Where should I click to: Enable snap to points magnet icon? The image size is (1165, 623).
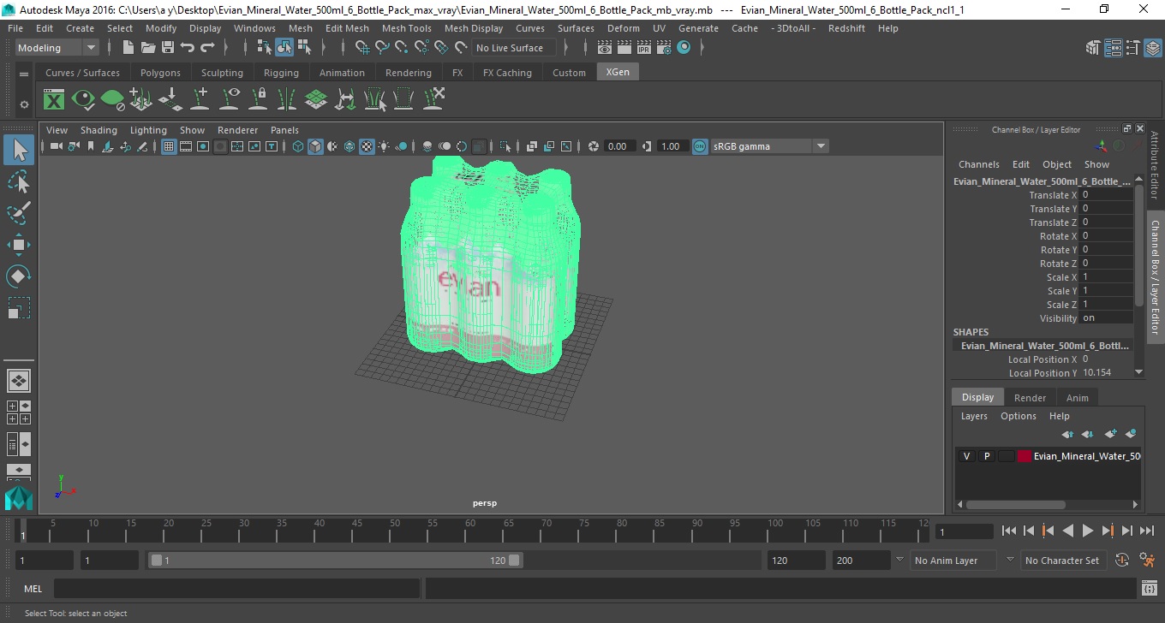(x=402, y=48)
